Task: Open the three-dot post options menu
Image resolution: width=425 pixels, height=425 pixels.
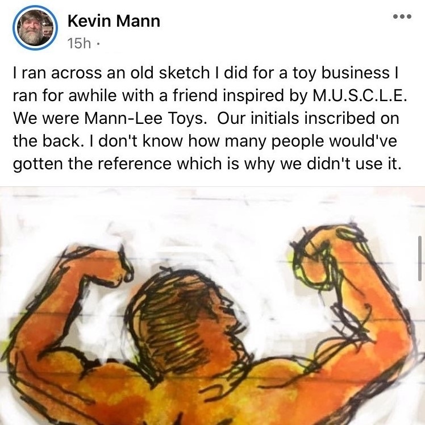Action: 402,16
